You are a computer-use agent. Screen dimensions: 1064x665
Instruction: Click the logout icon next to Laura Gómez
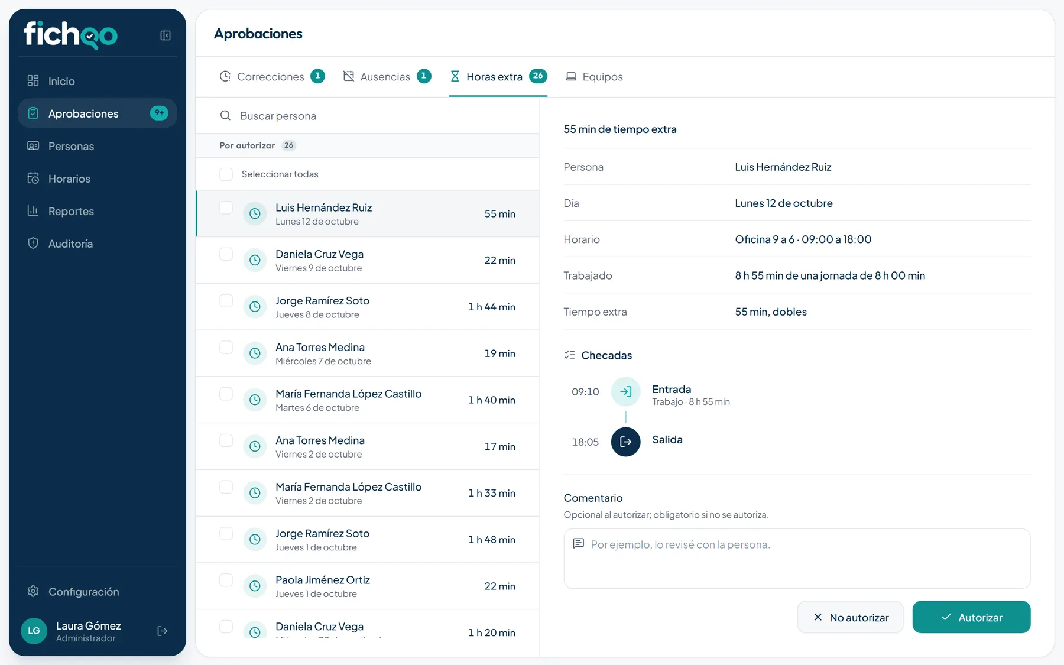coord(163,631)
